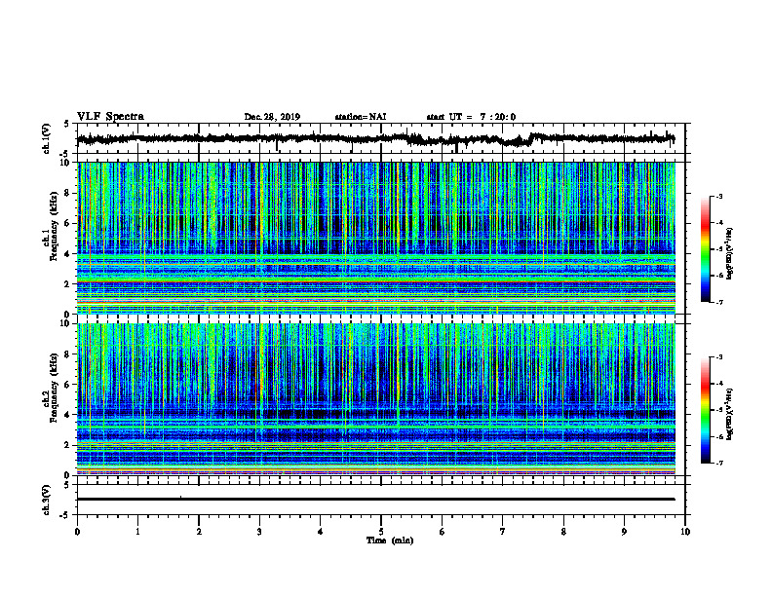
Task: Click the time axis end label "10"
Action: [685, 532]
